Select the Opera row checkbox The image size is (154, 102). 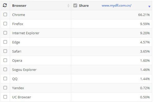5,60
